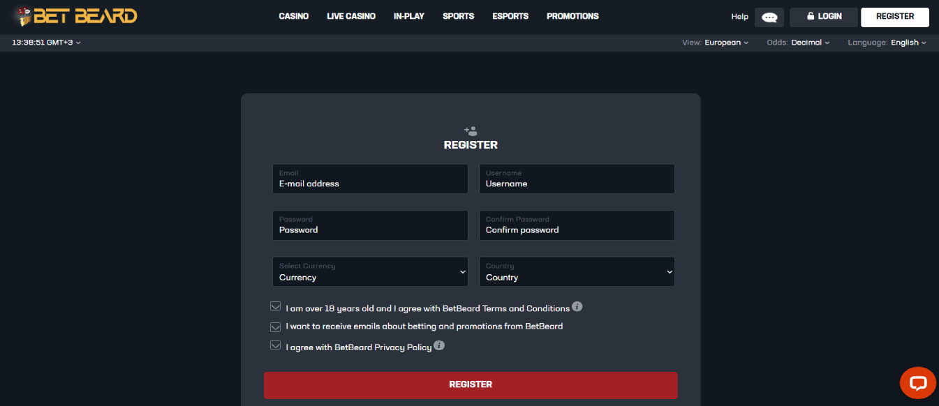Click the Bet Beard logo
This screenshot has height=406, width=939.
(74, 16)
